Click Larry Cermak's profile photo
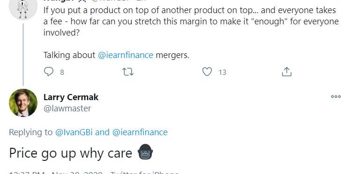Screen dimensions: 350x174 [x=23, y=103]
